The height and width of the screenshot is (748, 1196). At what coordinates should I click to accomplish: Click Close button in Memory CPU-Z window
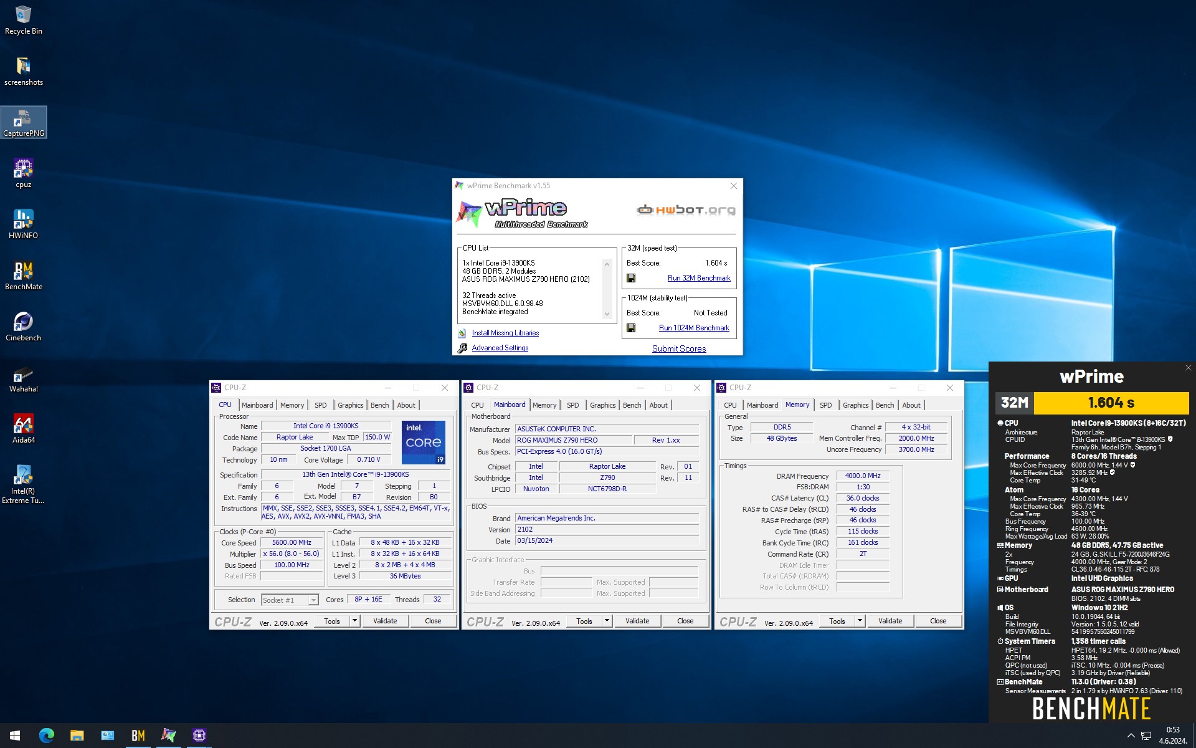coord(938,621)
